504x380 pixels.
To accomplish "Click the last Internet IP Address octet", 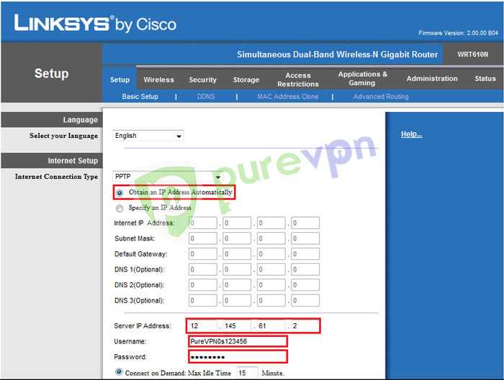I will [305, 223].
